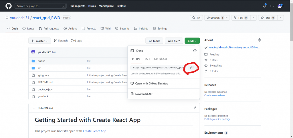Open Pull requests in top navigation
293x138 pixels.
(x=77, y=6)
